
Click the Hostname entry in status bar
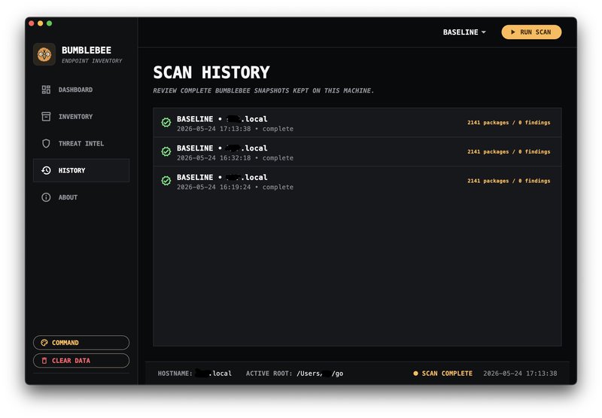[195, 373]
